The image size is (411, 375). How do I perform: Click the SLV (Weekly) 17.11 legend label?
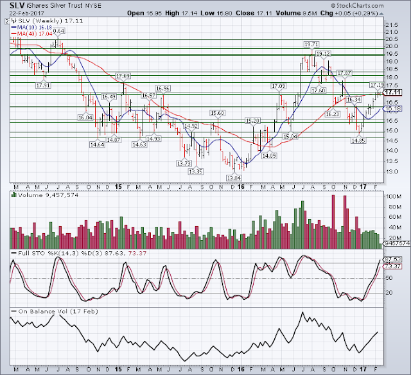point(50,21)
